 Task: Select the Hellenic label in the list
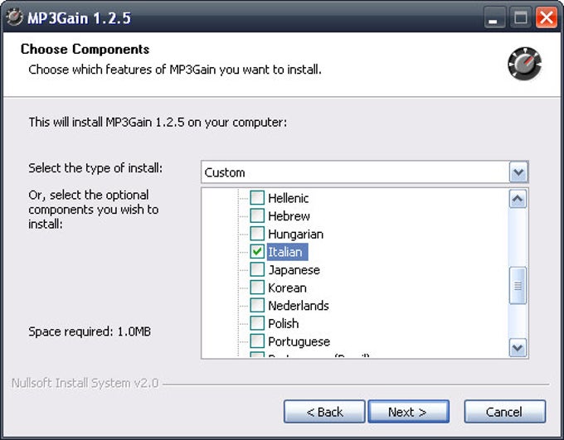[x=289, y=198]
